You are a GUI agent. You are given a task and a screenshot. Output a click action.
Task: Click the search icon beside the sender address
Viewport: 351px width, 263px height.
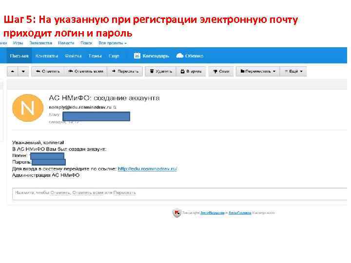click(115, 107)
